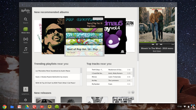Screen dimensions: 196x110
Task: Open Playlists from the sidebar
Action: (26, 50)
